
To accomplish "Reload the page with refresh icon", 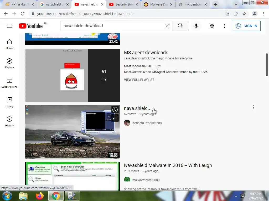I will click(x=23, y=14).
